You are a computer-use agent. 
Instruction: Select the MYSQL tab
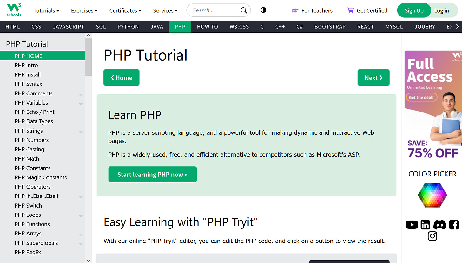pos(394,27)
